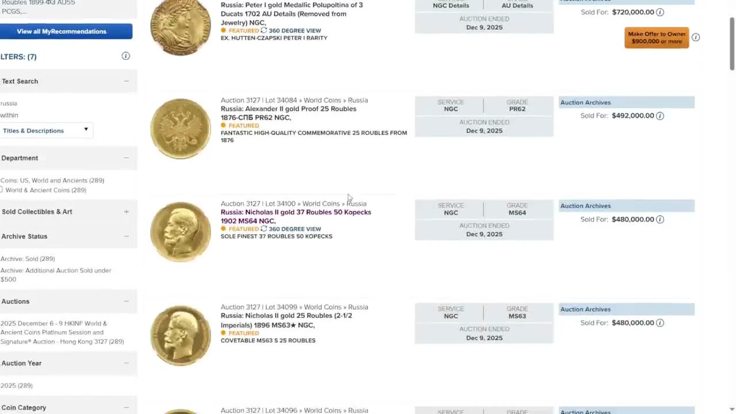Click the info icon beside the $492,000.00 sold price
736x414 pixels.
[660, 116]
